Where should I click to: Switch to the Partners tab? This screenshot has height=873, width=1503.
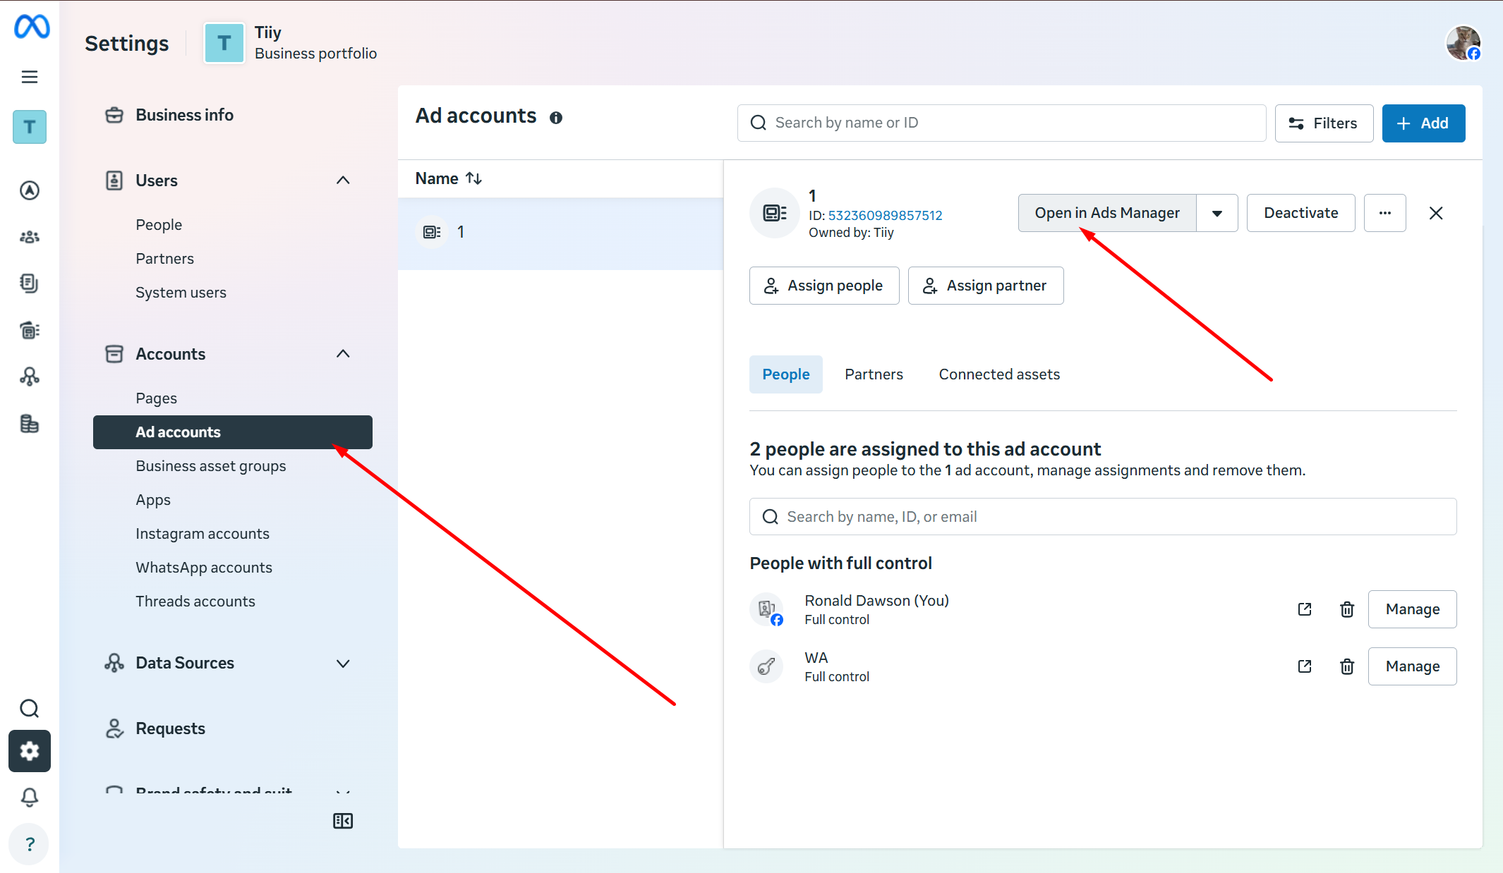874,374
